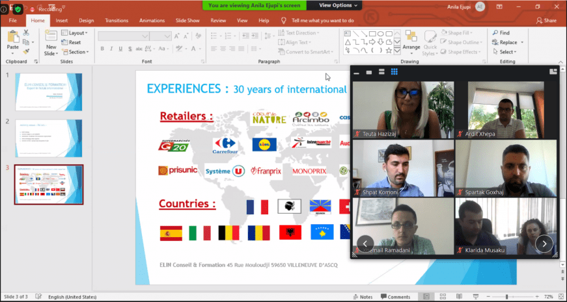Click the Cut scissors icon
This screenshot has height=302, width=567.
pyautogui.click(x=26, y=33)
